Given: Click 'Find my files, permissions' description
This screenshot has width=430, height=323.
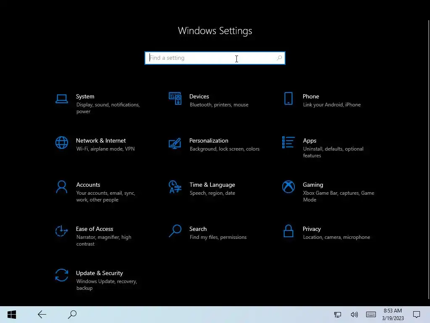Looking at the screenshot, I should [218, 237].
